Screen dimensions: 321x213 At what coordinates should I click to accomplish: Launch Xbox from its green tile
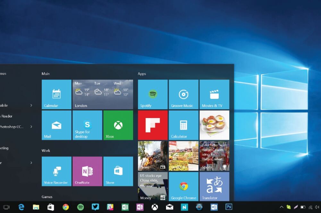point(118,125)
